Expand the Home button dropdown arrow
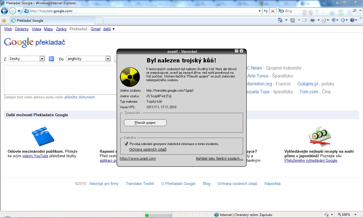This screenshot has width=363, height=218. point(286,20)
